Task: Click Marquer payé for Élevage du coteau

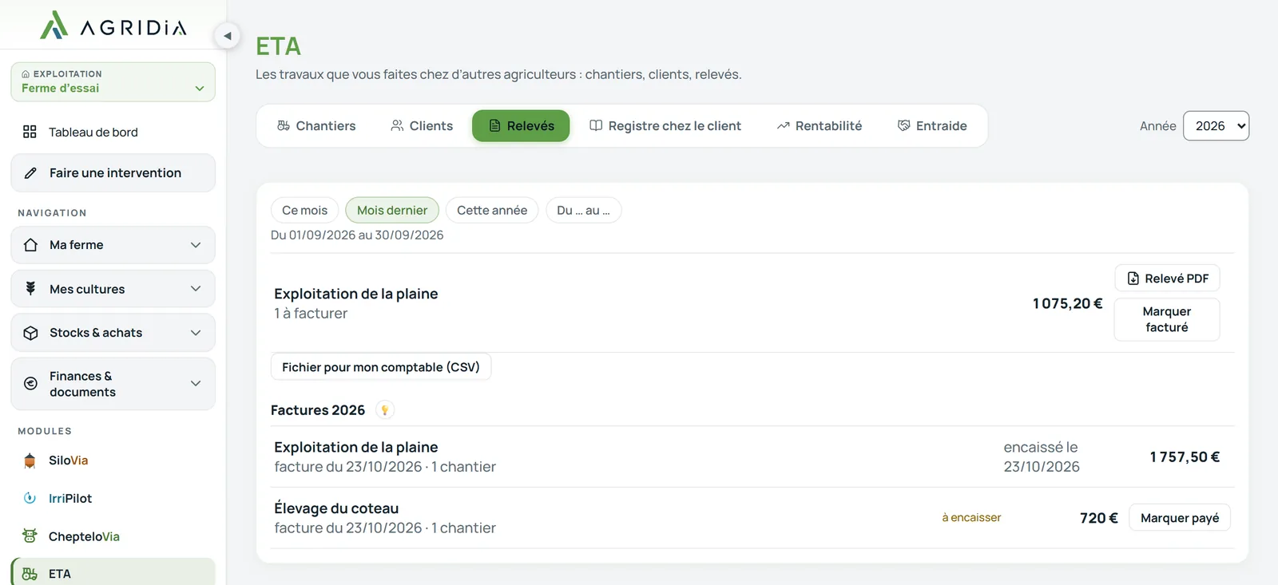Action: tap(1180, 518)
